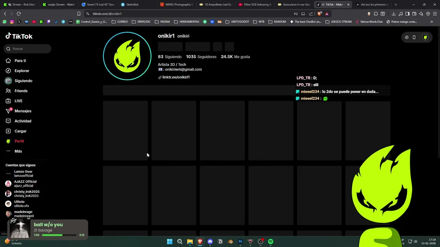Open DRIVE/EXC bookmark folder
The height and width of the screenshot is (247, 440).
click(x=141, y=22)
